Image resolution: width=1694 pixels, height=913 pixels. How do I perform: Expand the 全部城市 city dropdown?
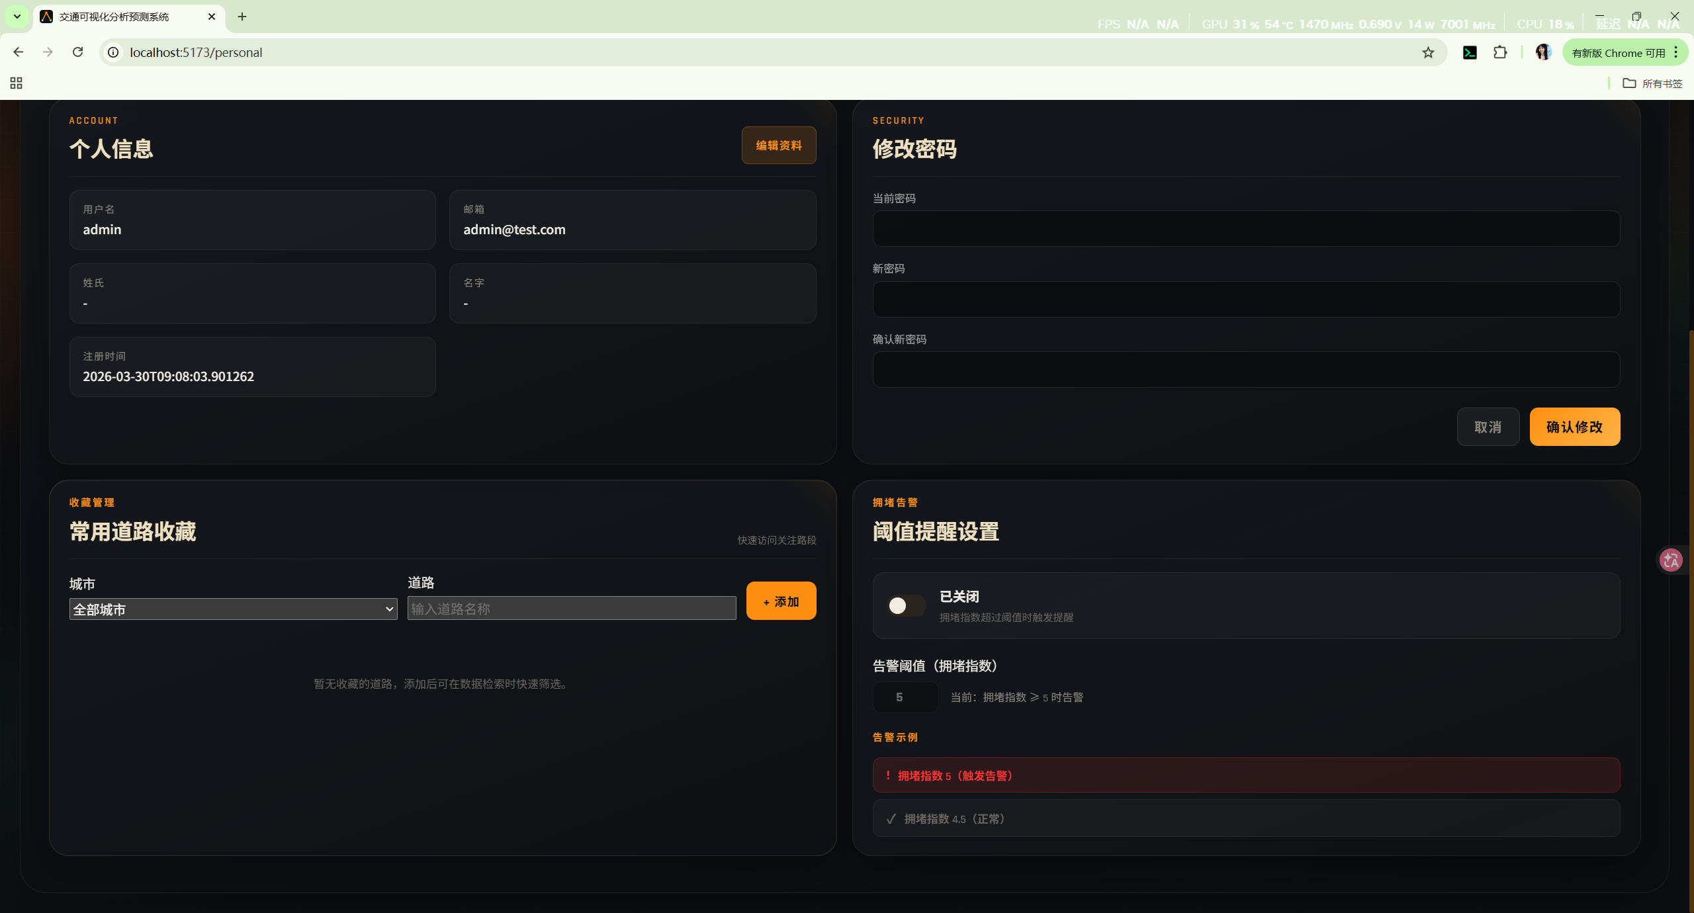click(233, 609)
